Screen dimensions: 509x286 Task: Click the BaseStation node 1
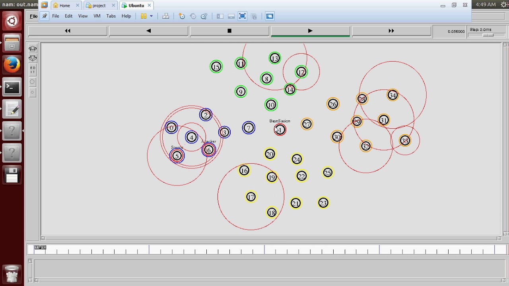pos(280,130)
